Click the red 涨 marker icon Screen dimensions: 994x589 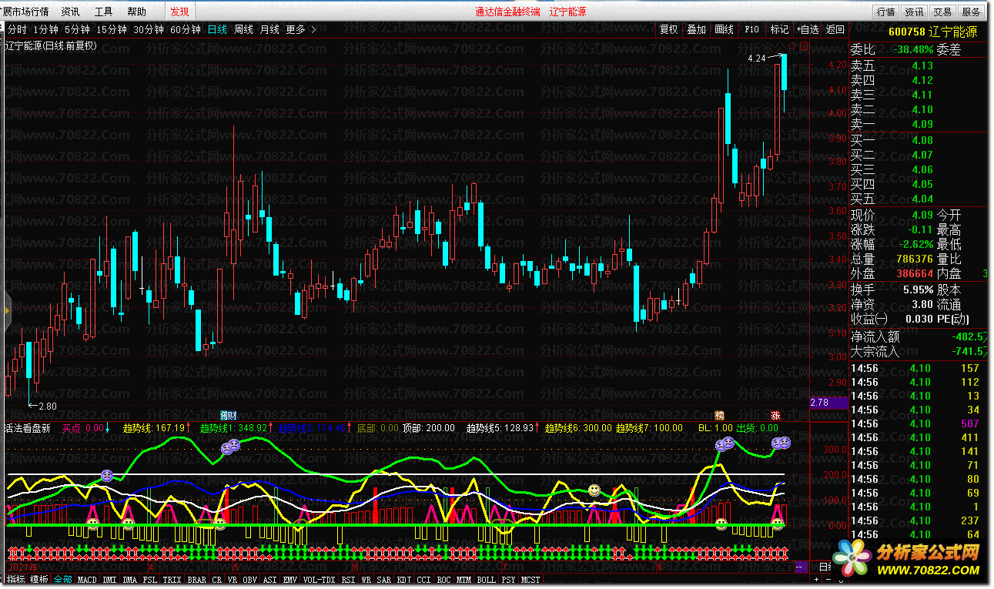coord(776,415)
